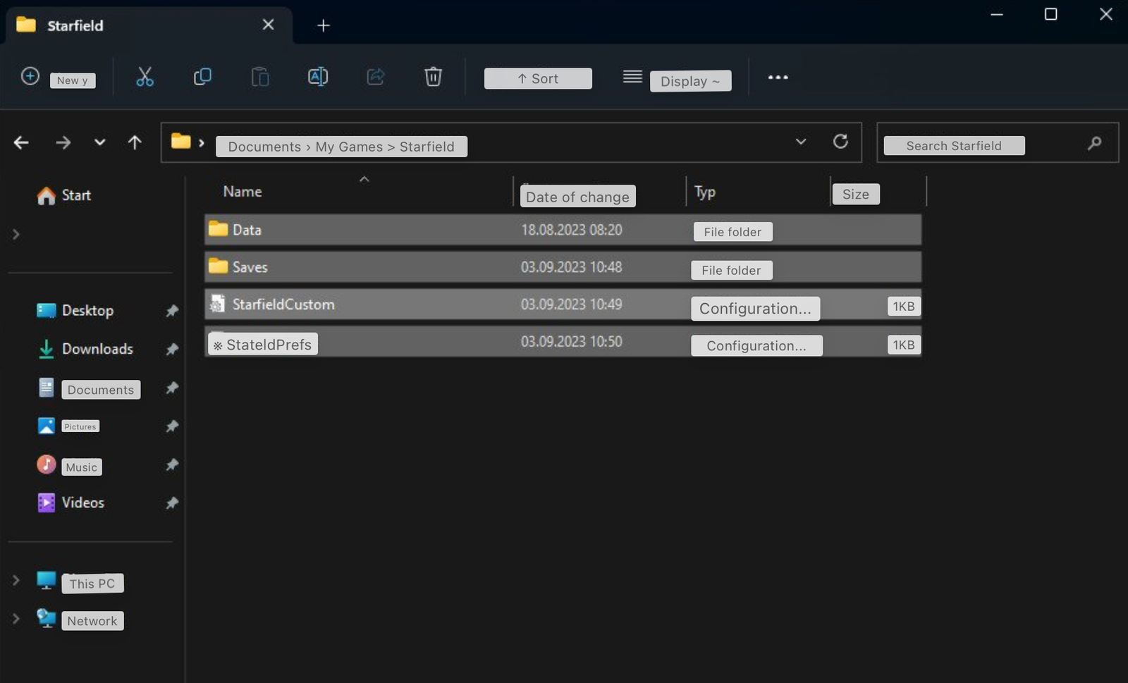Click the pin icon beside Downloads
The height and width of the screenshot is (683, 1128).
coord(171,349)
